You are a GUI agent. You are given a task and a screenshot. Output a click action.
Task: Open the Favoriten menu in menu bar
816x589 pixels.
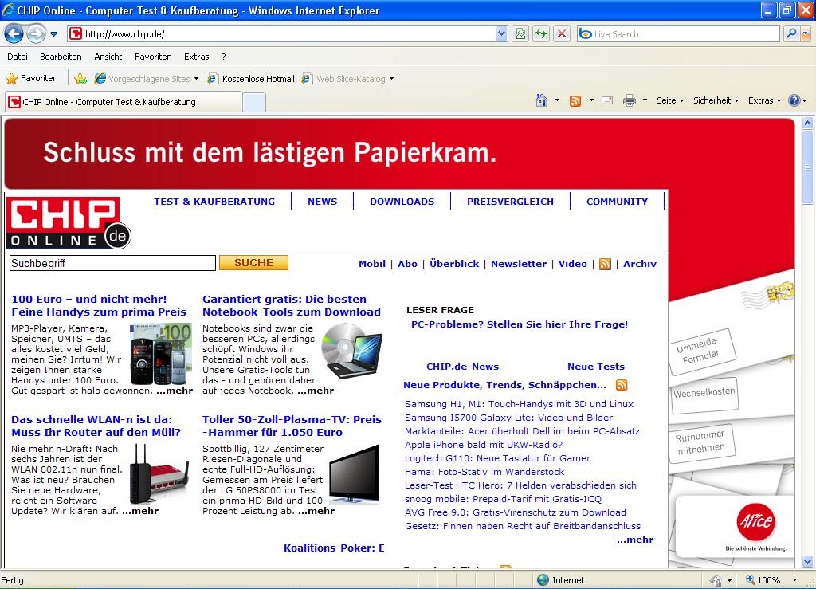[x=153, y=57]
